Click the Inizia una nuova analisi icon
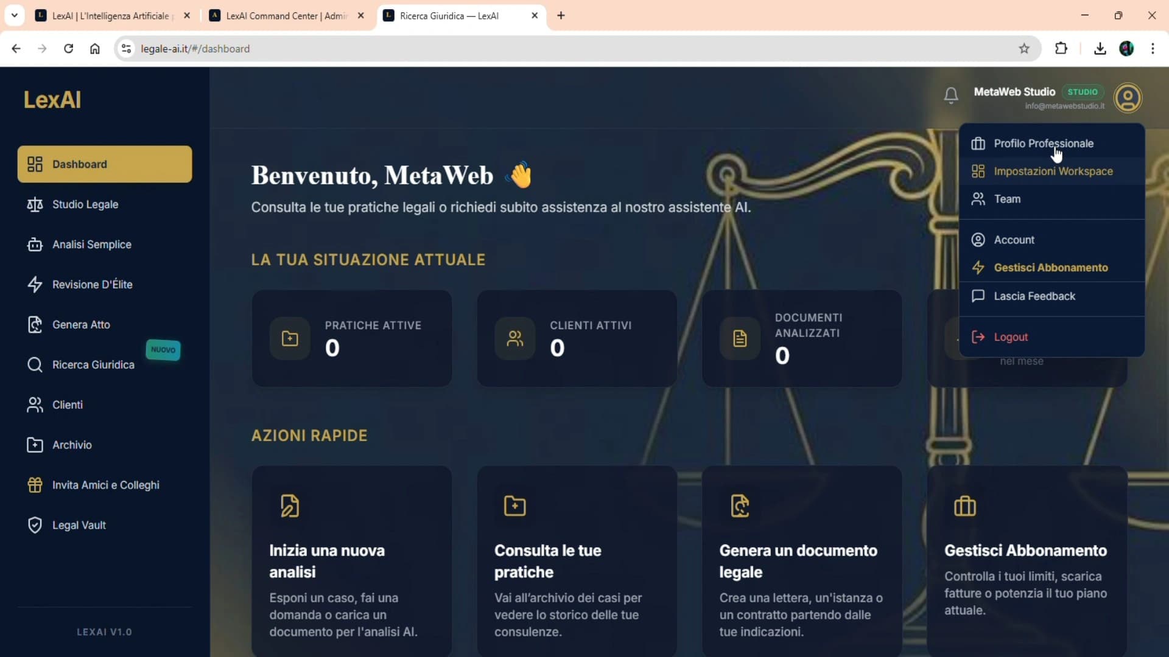Screen dimensions: 1169x657 pyautogui.click(x=290, y=506)
